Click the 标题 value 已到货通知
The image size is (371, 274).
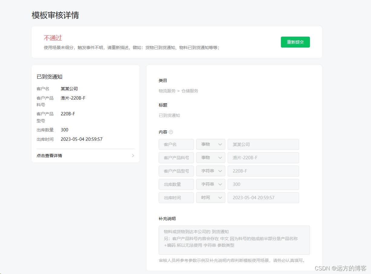[169, 115]
